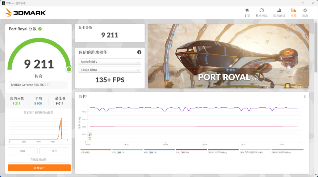The width and height of the screenshot is (318, 177).
Task: Click info icon next to best score
Action: tap(64, 98)
